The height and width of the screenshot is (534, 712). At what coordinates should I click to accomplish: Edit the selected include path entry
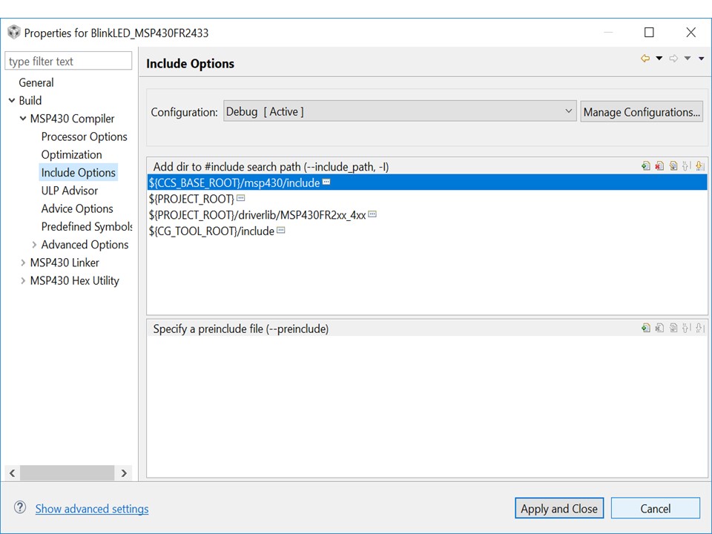tap(673, 167)
